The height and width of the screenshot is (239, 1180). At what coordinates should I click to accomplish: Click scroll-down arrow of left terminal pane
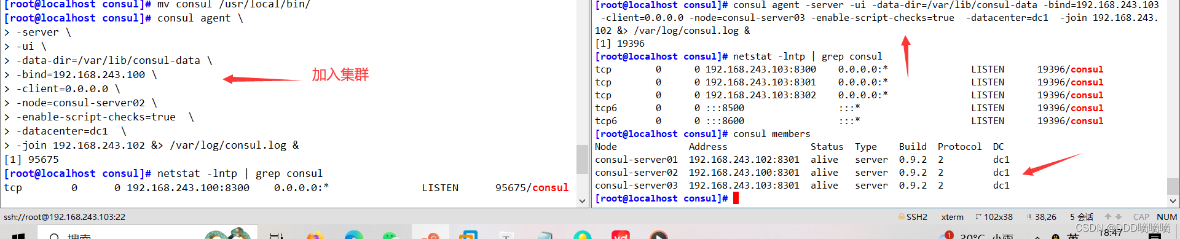tap(582, 200)
